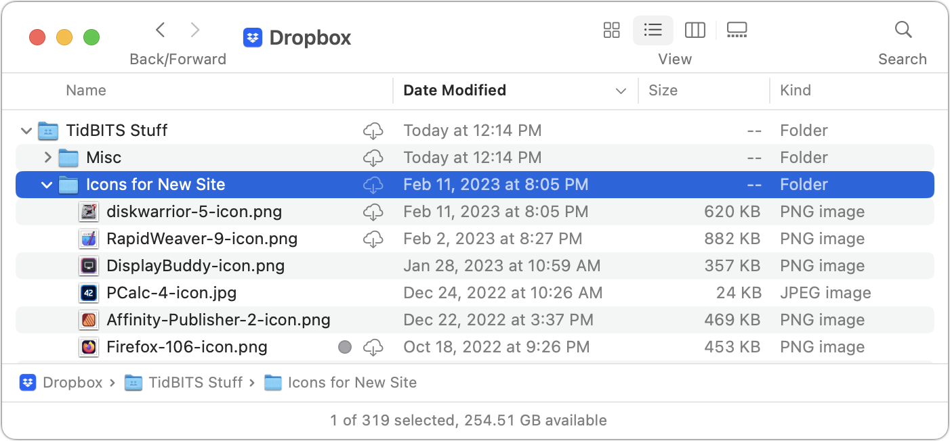Open the Search magnifying glass

903,30
